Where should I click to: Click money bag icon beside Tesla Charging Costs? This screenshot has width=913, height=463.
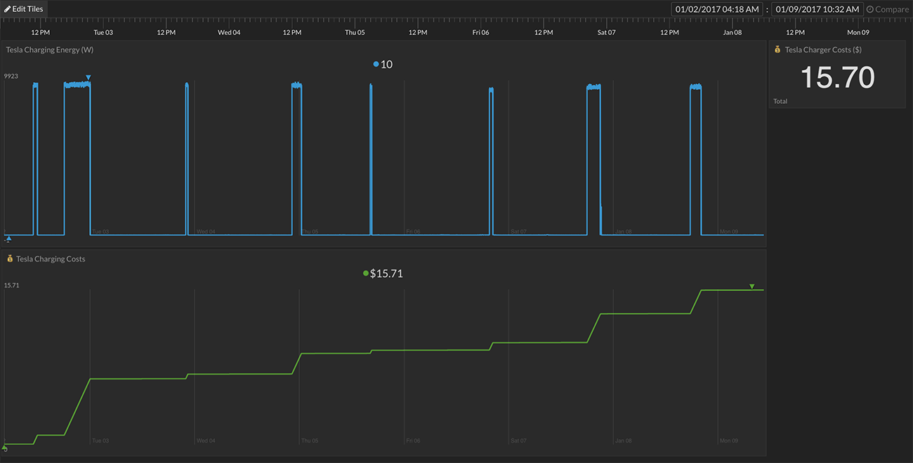click(x=10, y=259)
